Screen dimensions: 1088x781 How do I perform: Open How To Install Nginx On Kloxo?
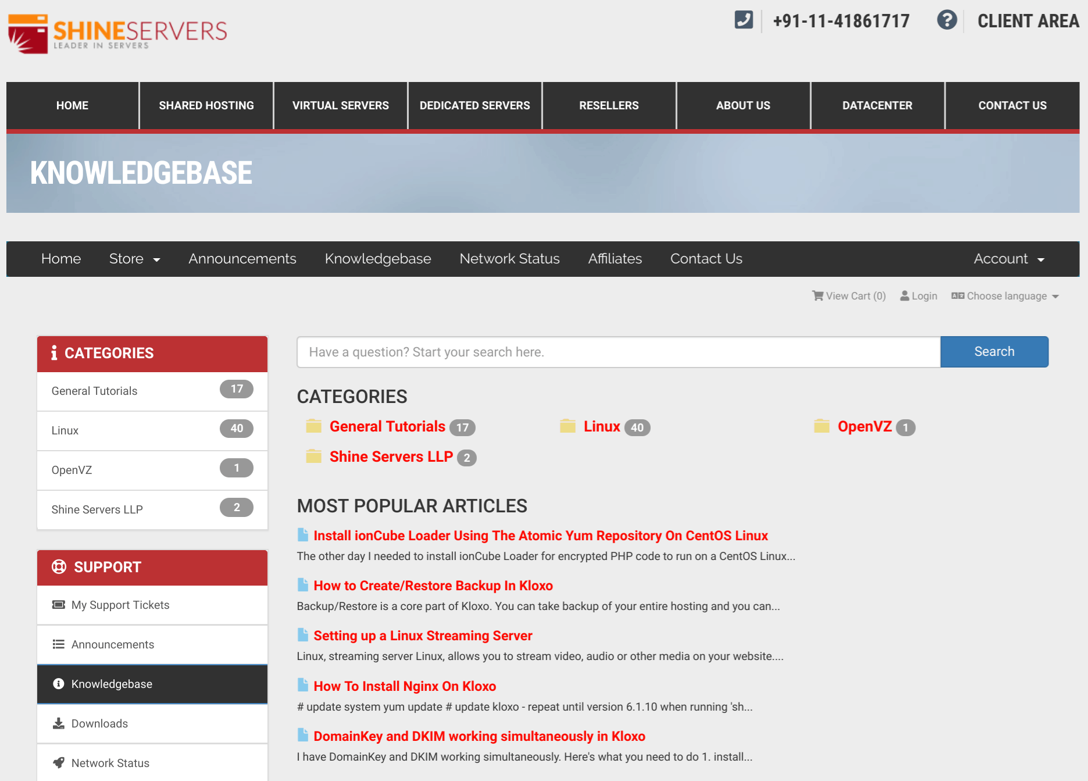(x=405, y=686)
